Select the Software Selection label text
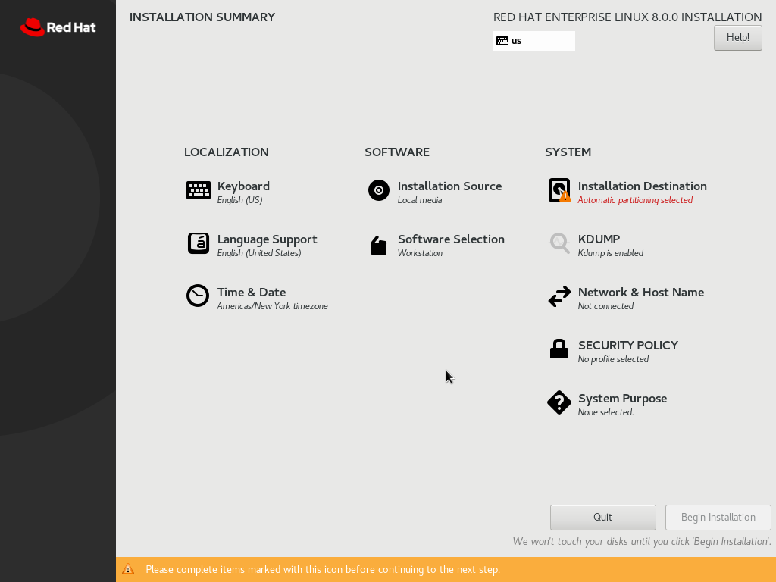776x582 pixels. pos(451,239)
